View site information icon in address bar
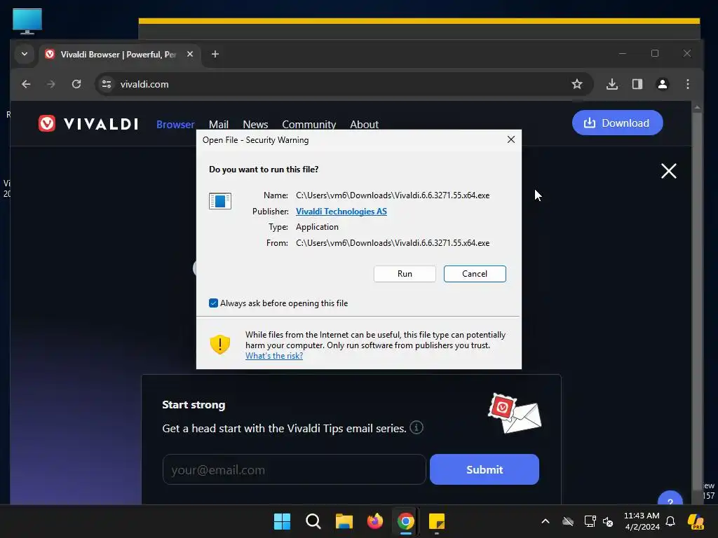The image size is (718, 538). (107, 84)
